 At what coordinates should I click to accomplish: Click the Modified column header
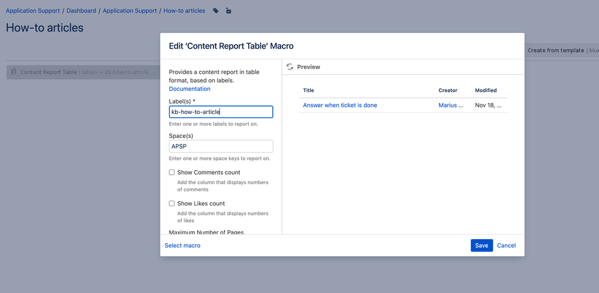[486, 90]
